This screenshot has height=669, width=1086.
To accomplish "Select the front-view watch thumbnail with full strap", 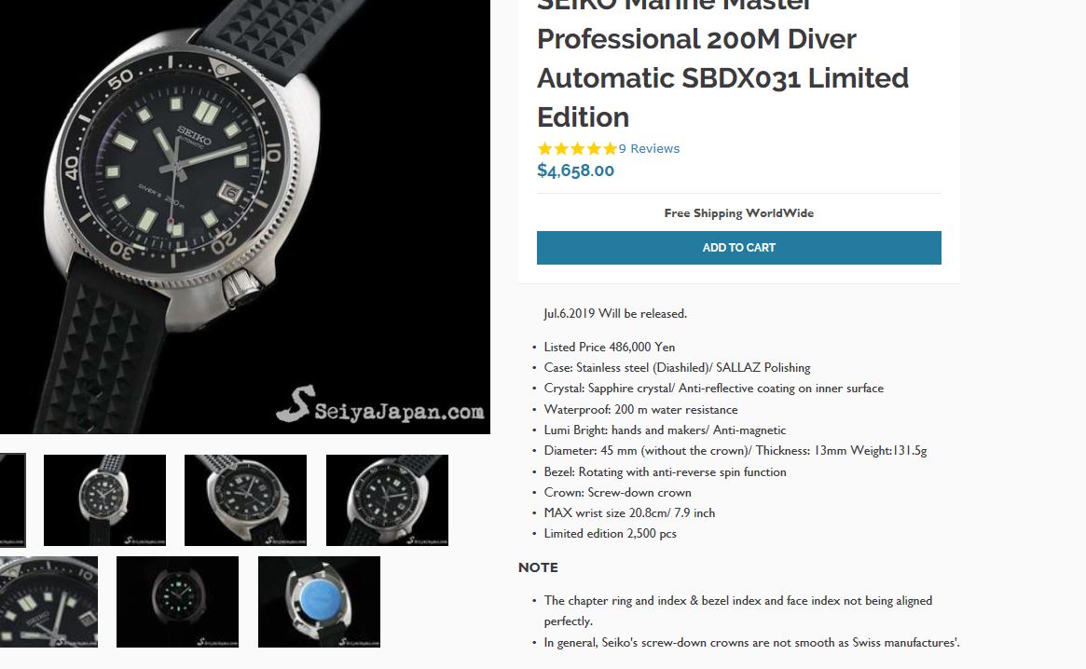I will 104,500.
